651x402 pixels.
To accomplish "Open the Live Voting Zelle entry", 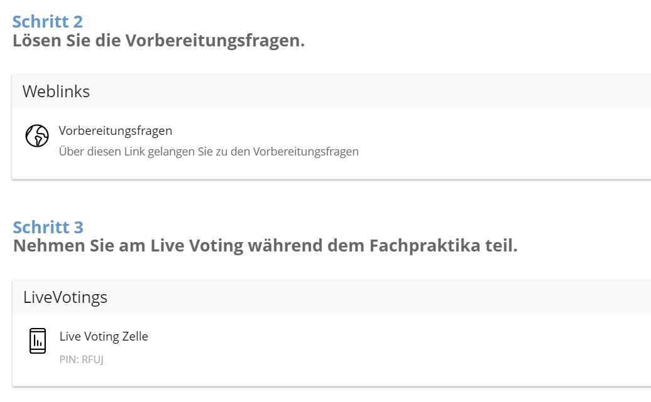I will (104, 336).
